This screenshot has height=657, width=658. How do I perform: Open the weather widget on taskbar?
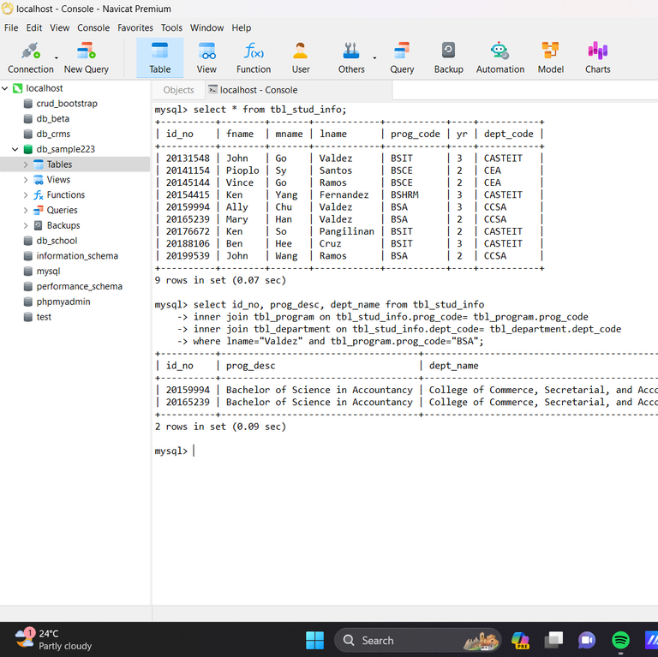pos(53,640)
